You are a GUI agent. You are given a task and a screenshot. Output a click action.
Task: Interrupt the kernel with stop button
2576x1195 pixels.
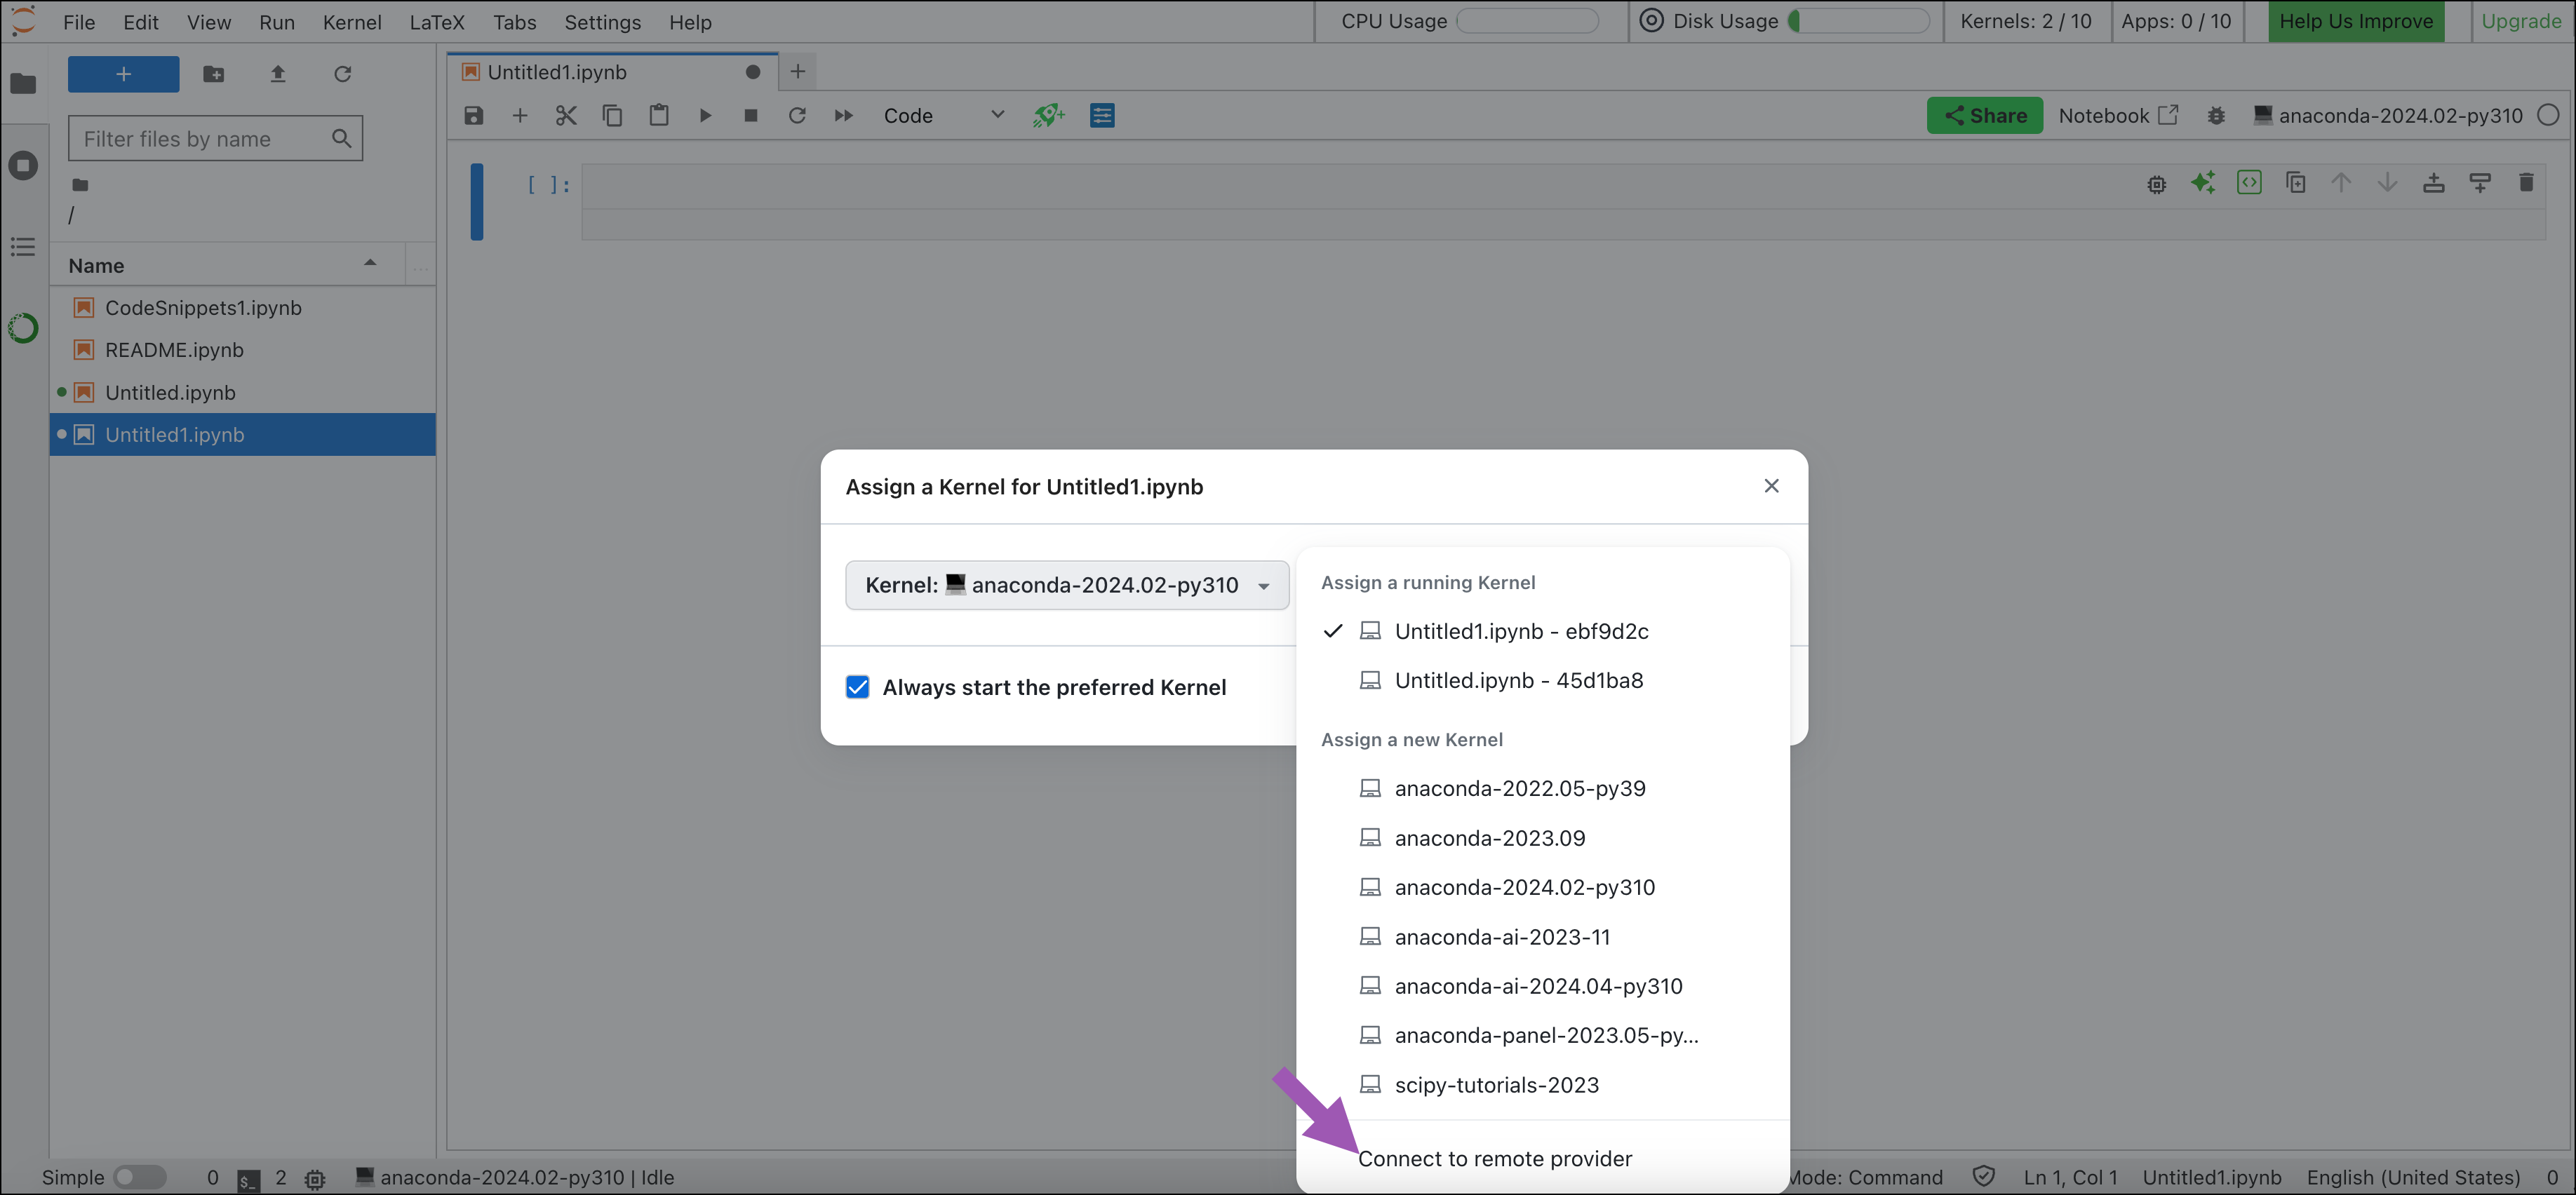tap(751, 116)
